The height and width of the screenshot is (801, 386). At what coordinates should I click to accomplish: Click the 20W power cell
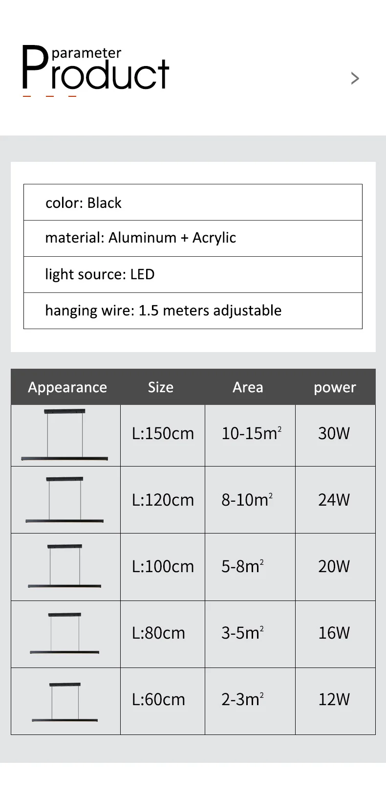tap(334, 566)
